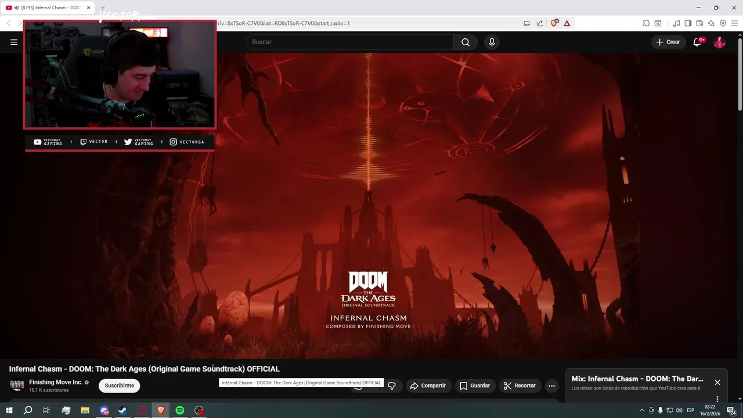Open Leo AI sparkle icon

[711, 23]
